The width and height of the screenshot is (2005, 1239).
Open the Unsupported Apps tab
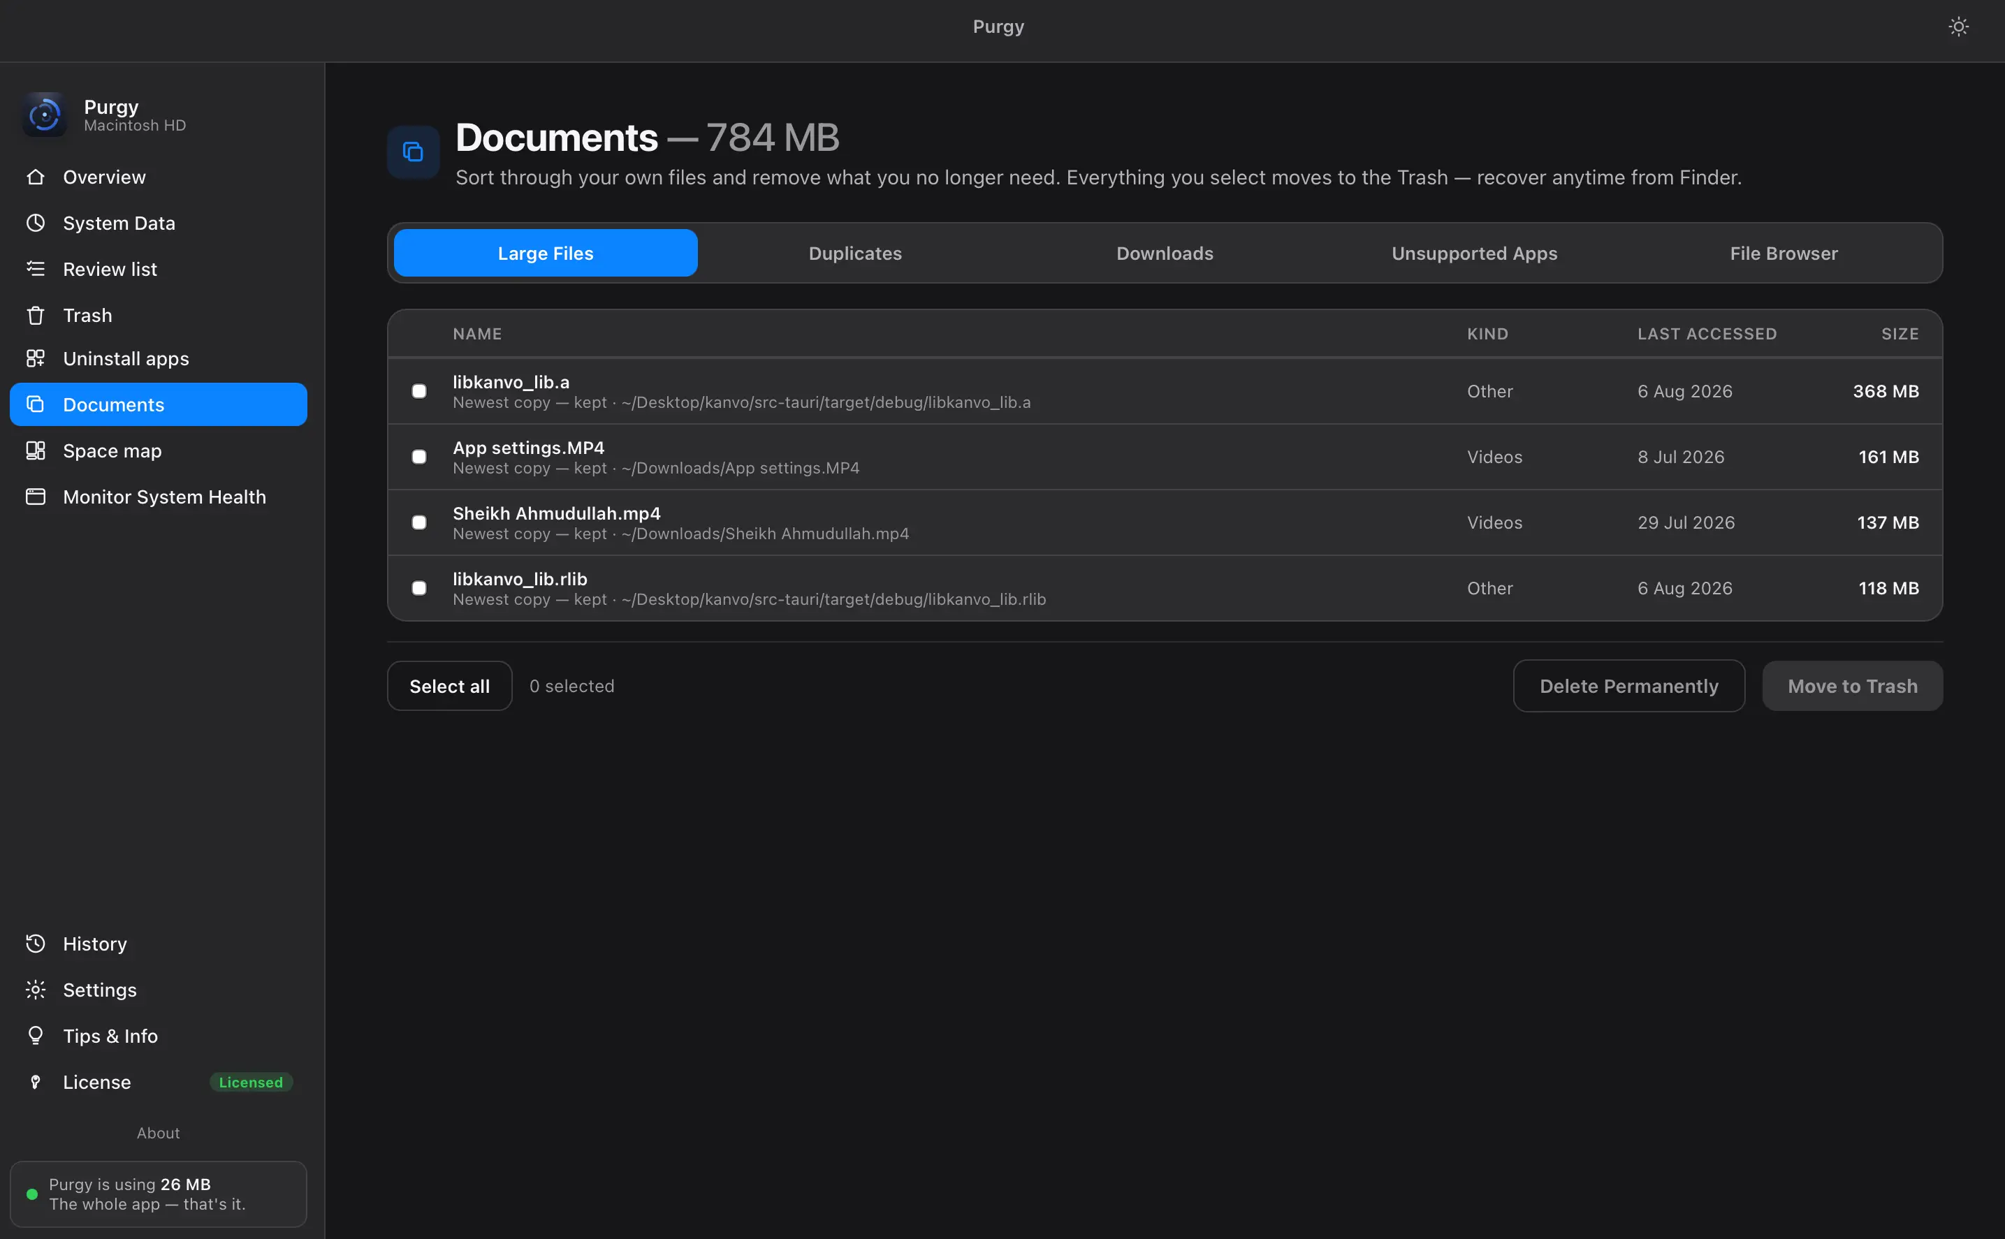pos(1474,254)
